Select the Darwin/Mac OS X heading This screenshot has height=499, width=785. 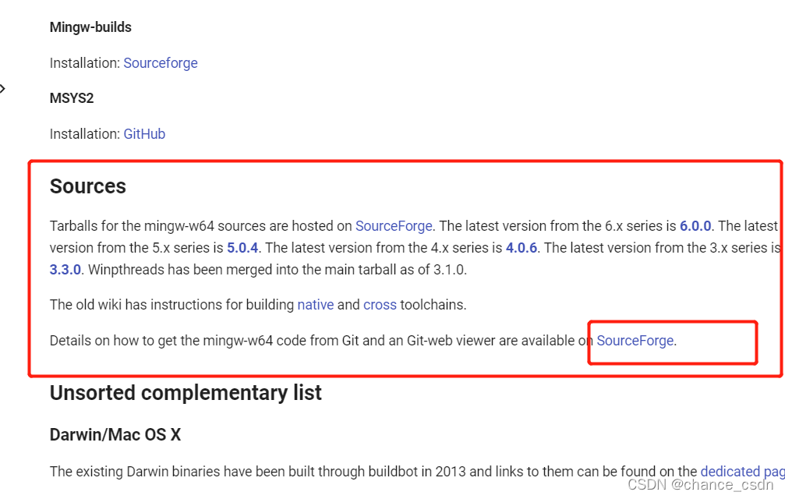[115, 434]
